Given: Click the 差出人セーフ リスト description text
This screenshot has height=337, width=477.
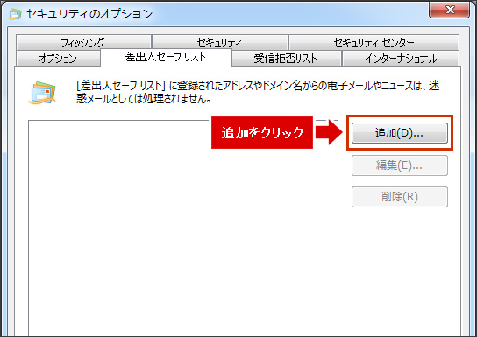Looking at the screenshot, I should click(x=258, y=92).
